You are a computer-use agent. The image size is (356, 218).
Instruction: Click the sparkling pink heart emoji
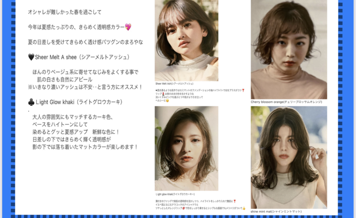point(128,27)
